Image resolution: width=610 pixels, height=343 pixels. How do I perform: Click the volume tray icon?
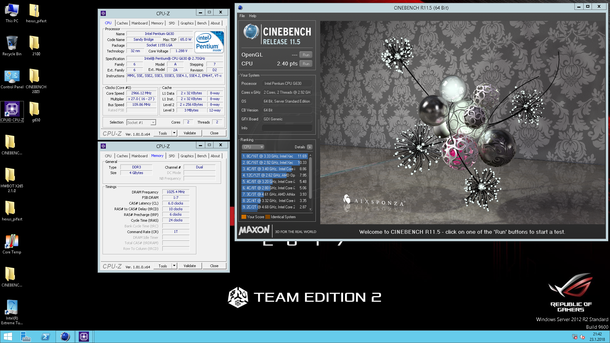point(582,337)
